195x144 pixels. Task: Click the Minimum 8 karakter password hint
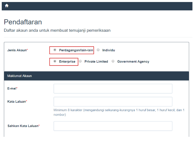pos(119,112)
